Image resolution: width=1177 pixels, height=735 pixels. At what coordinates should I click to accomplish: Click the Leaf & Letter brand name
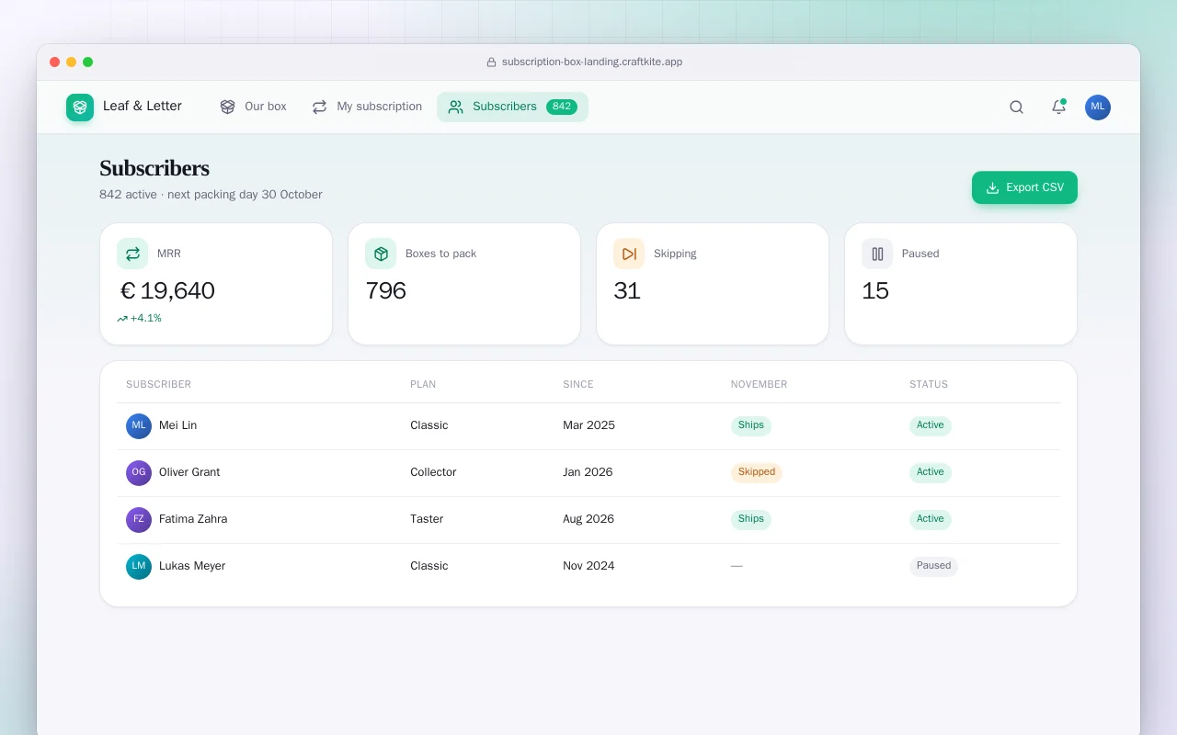[143, 106]
